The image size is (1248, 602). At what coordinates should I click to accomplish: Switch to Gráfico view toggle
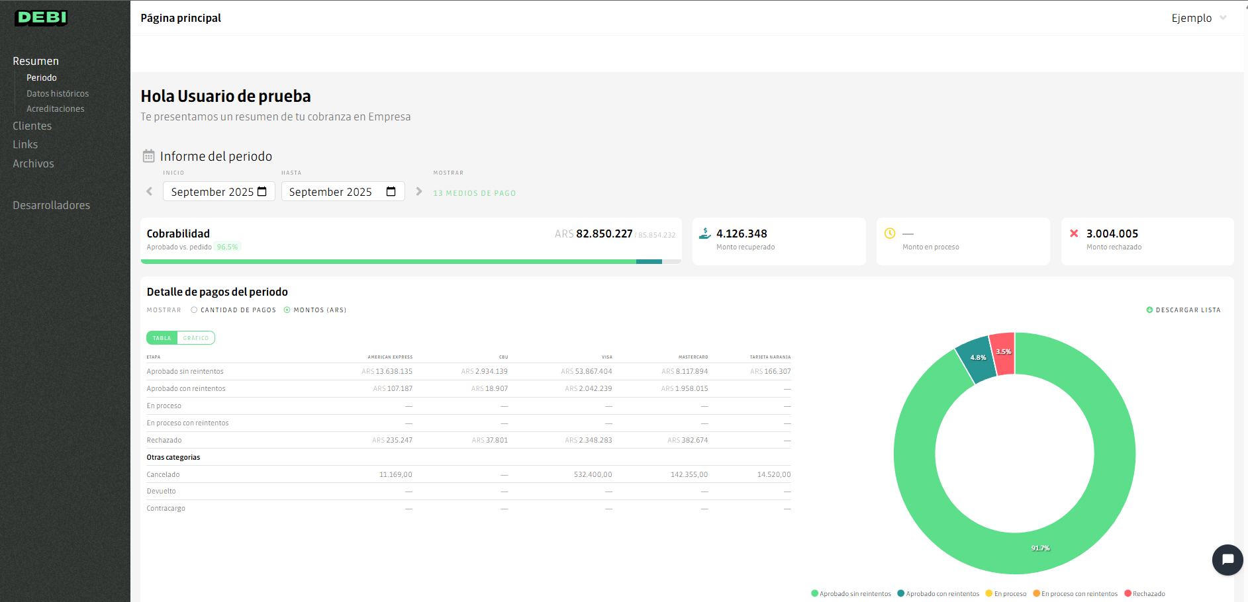[x=196, y=338]
